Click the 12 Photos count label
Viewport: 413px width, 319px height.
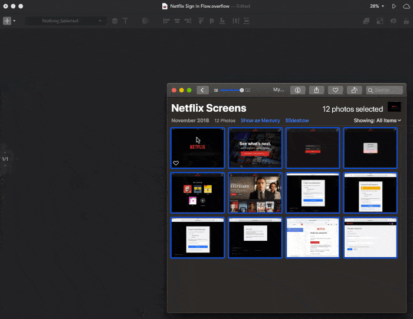coord(225,121)
